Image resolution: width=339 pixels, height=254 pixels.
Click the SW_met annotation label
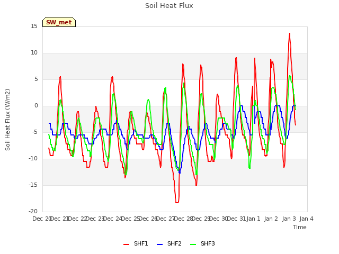59,22
